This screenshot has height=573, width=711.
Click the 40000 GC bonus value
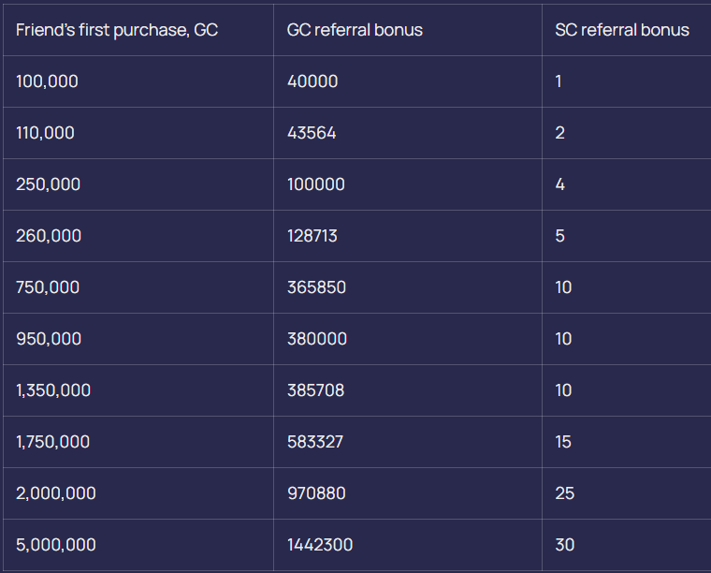click(312, 81)
